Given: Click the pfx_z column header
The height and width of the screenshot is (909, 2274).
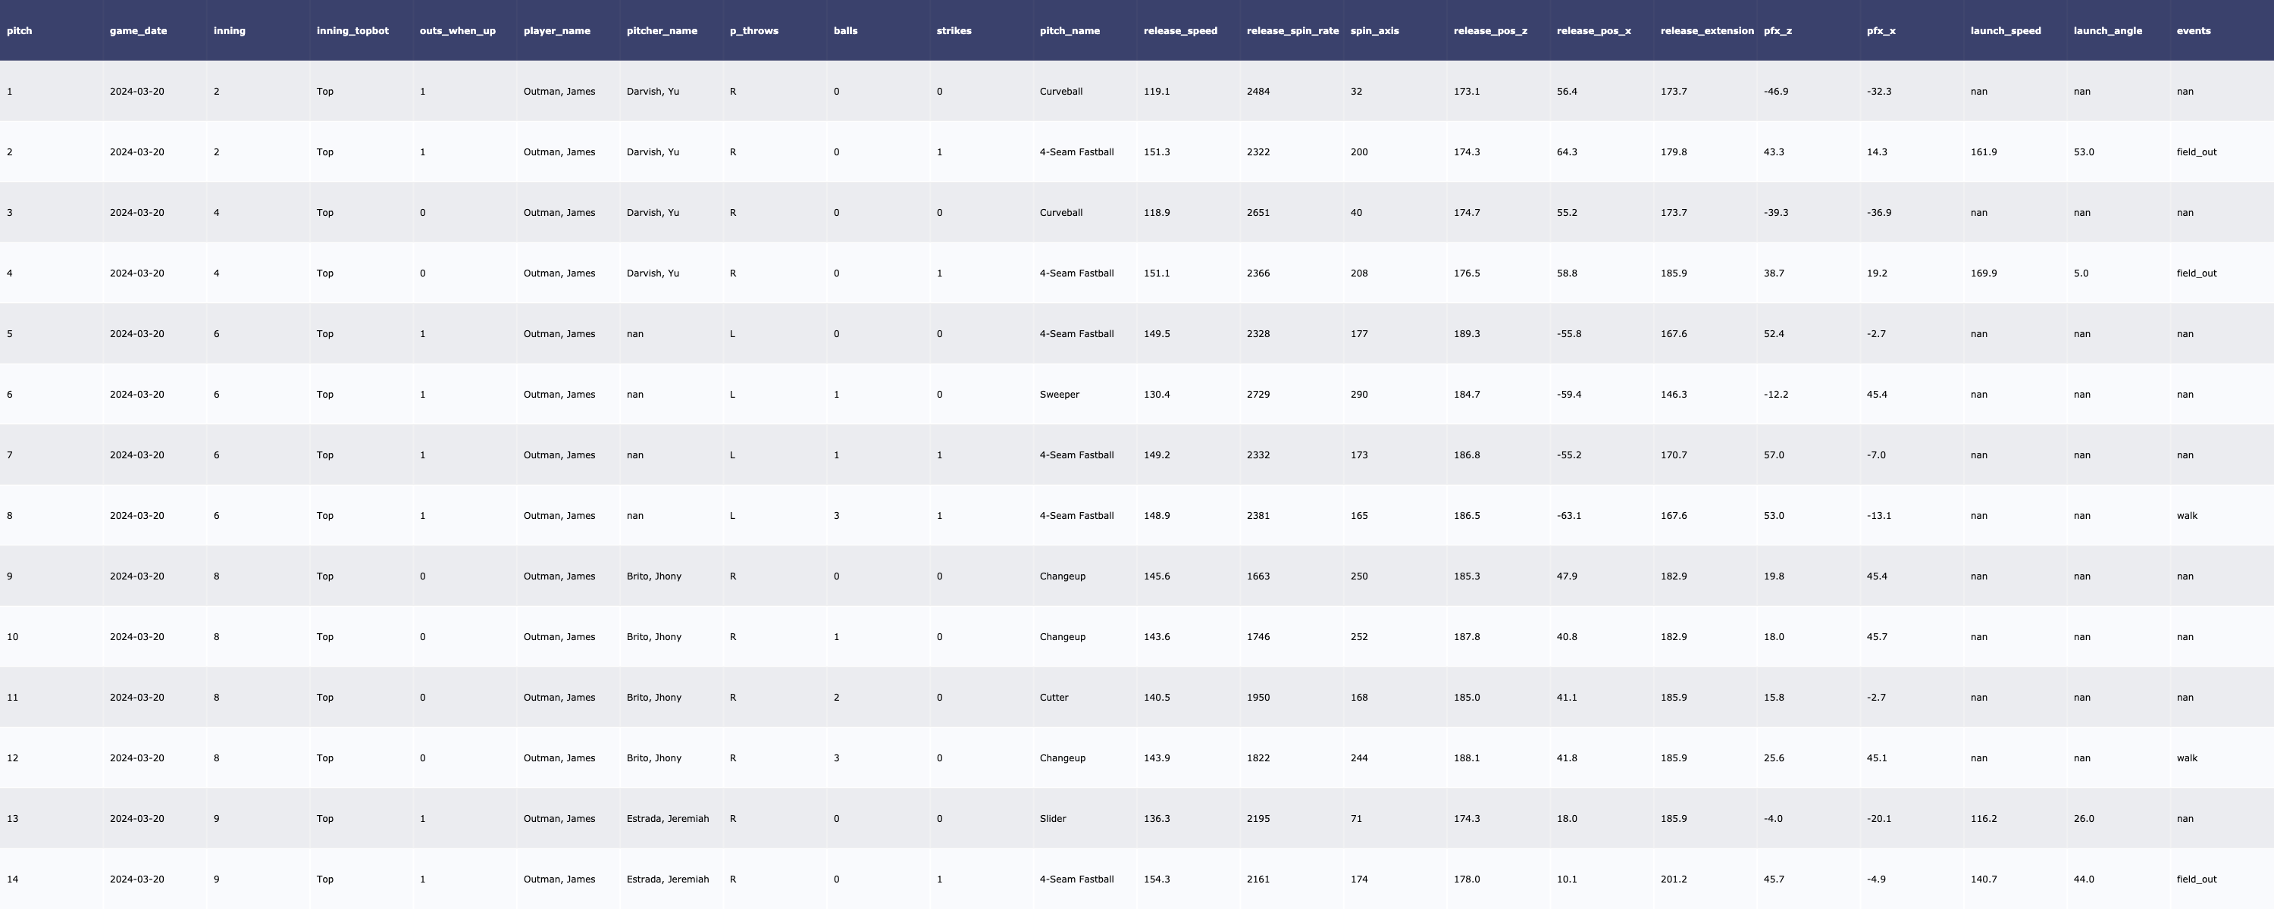Looking at the screenshot, I should (x=1777, y=31).
